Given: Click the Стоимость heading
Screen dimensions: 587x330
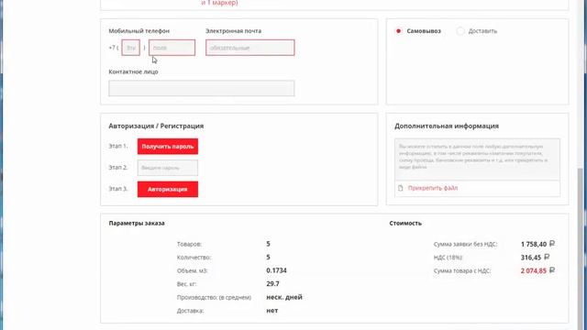Looking at the screenshot, I should coord(405,223).
